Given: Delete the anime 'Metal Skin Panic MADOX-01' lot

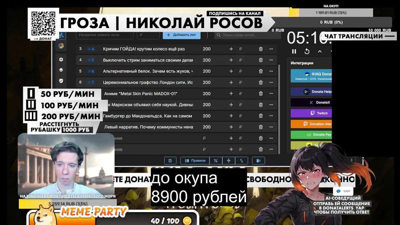Looking at the screenshot, I should tap(261, 93).
